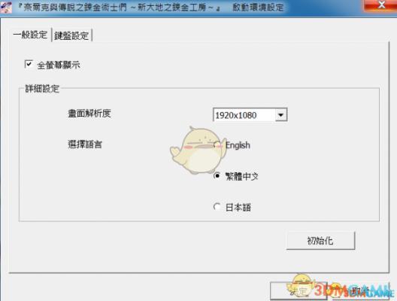
Task: Click the application icon in title bar
Action: [x=6, y=7]
